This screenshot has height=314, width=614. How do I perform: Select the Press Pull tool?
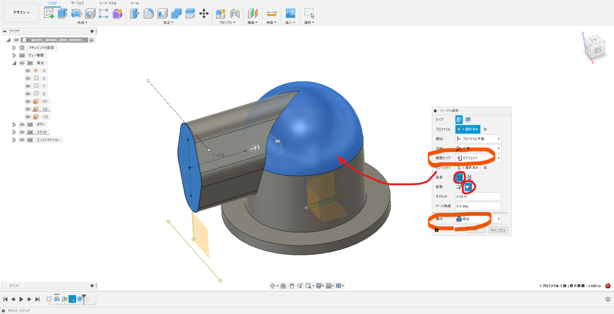(x=135, y=14)
